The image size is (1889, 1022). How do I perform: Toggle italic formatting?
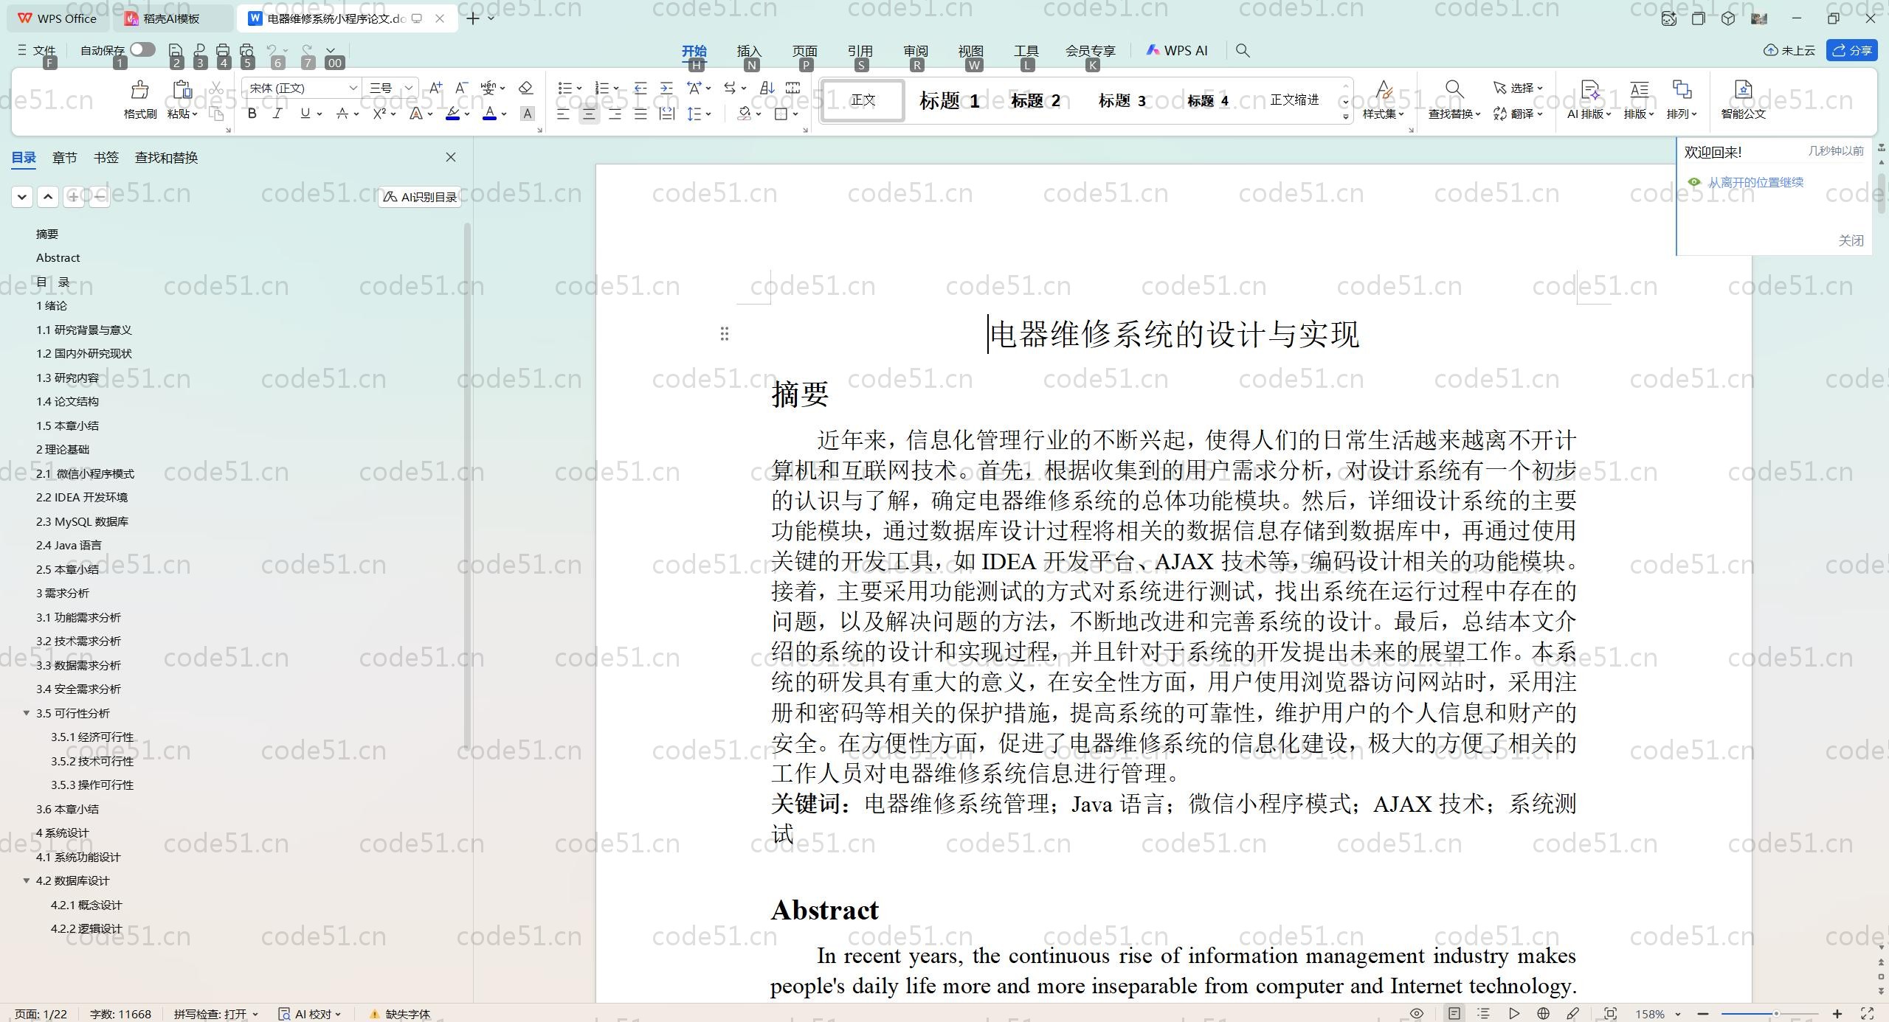[x=277, y=114]
